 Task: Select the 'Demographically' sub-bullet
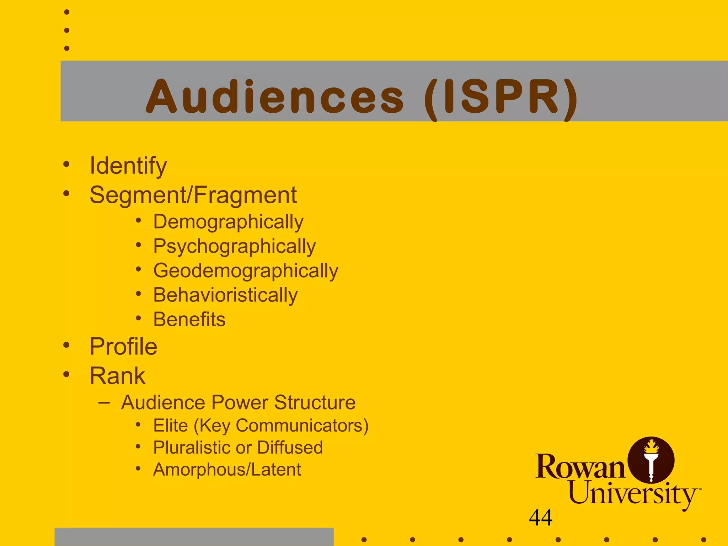point(228,222)
